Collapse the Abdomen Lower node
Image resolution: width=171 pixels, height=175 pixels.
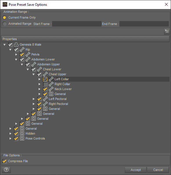pos(16,60)
